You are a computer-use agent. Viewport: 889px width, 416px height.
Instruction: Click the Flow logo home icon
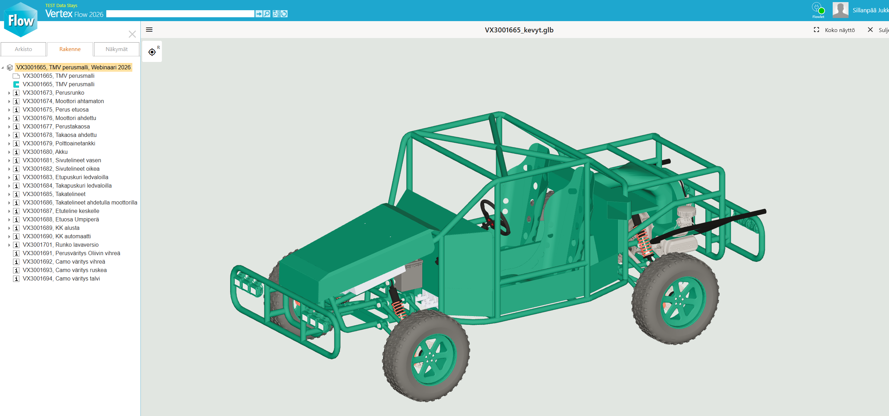(x=21, y=20)
